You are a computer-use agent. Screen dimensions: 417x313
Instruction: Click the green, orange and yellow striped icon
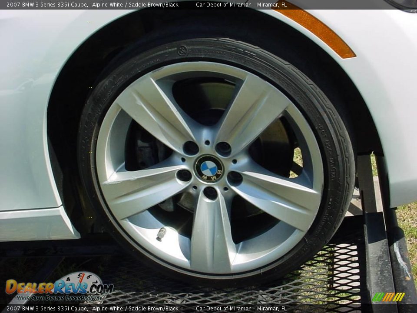[x=388, y=297]
